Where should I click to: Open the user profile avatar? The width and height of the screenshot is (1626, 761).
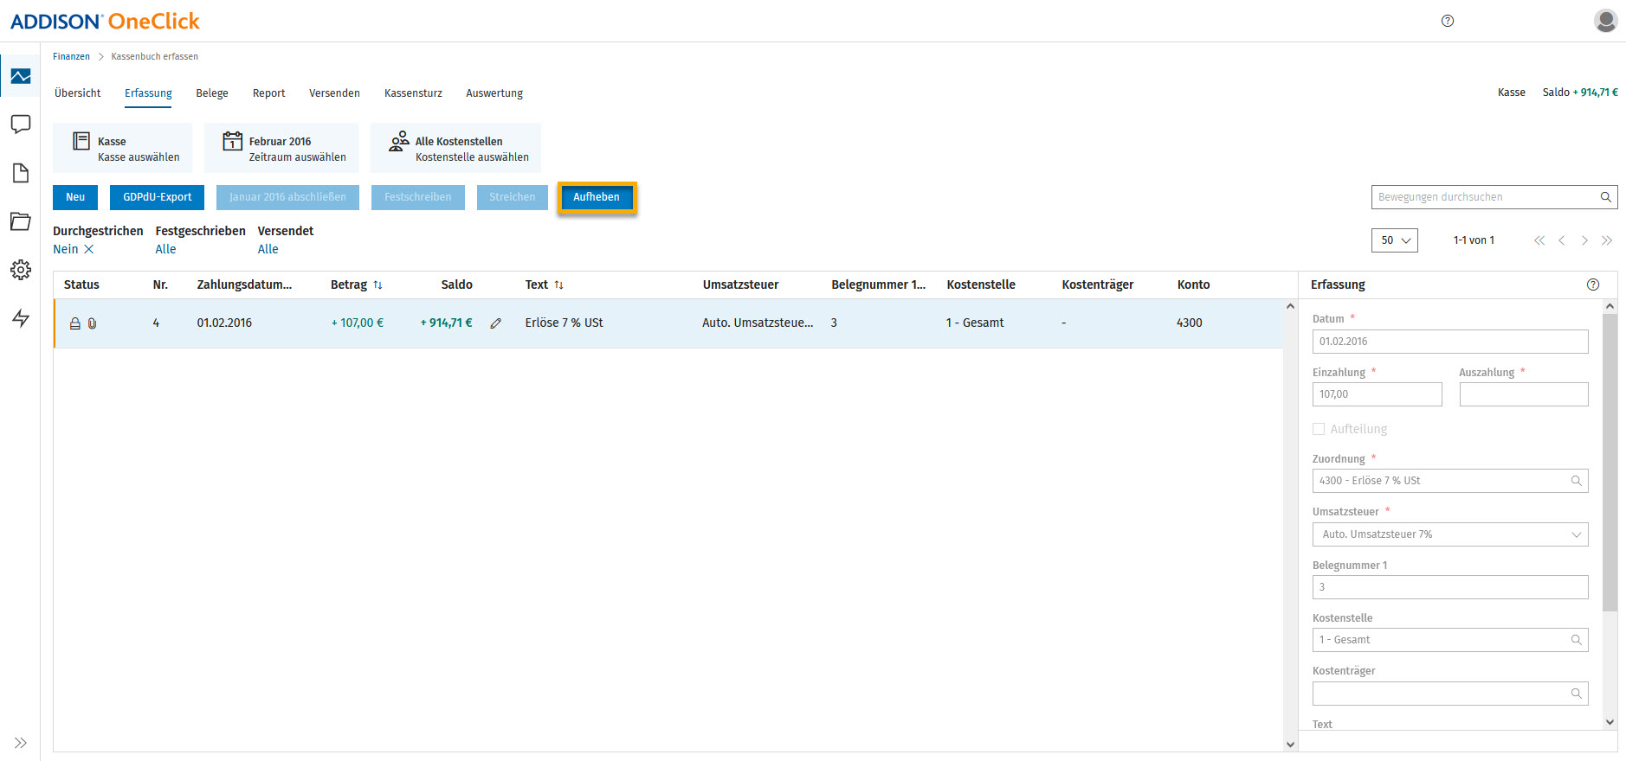tap(1606, 21)
